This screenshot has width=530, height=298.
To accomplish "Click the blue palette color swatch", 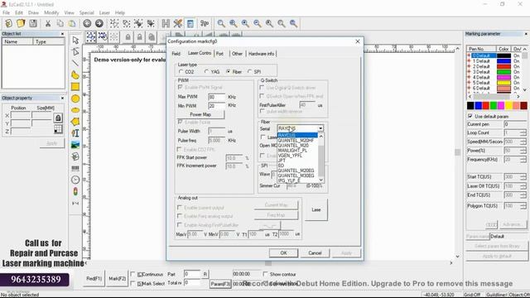I will 478,106.
